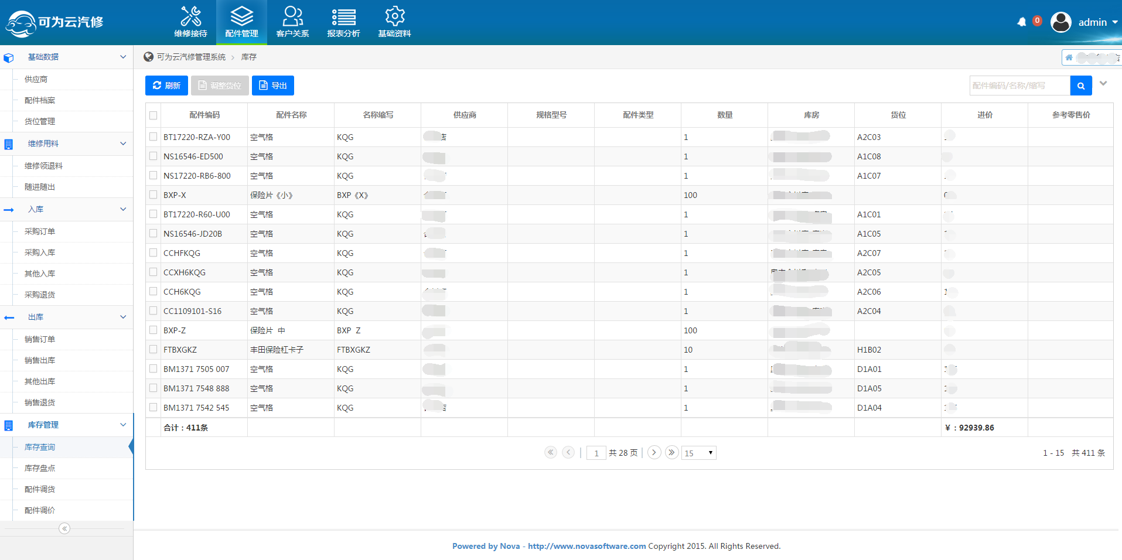
Task: Open page size dropdown showing 15
Action: tap(698, 453)
